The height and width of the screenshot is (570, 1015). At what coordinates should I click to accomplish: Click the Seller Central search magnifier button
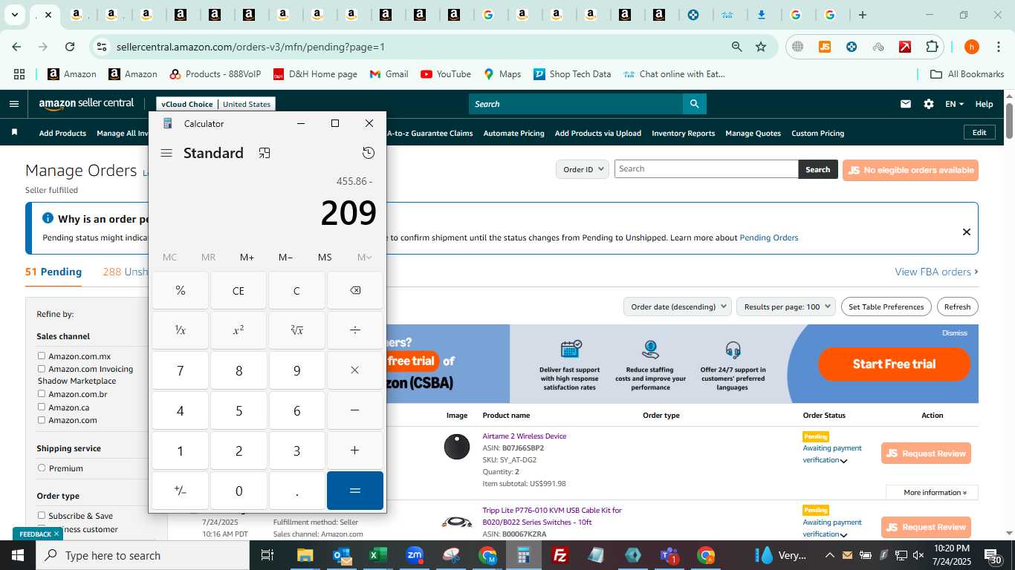pos(694,104)
